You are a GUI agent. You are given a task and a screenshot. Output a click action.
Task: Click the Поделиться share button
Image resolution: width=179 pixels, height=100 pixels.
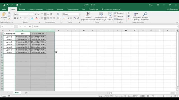click(172, 9)
